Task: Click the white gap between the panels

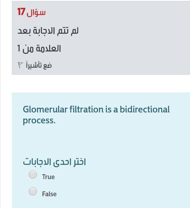Action: tap(101, 83)
